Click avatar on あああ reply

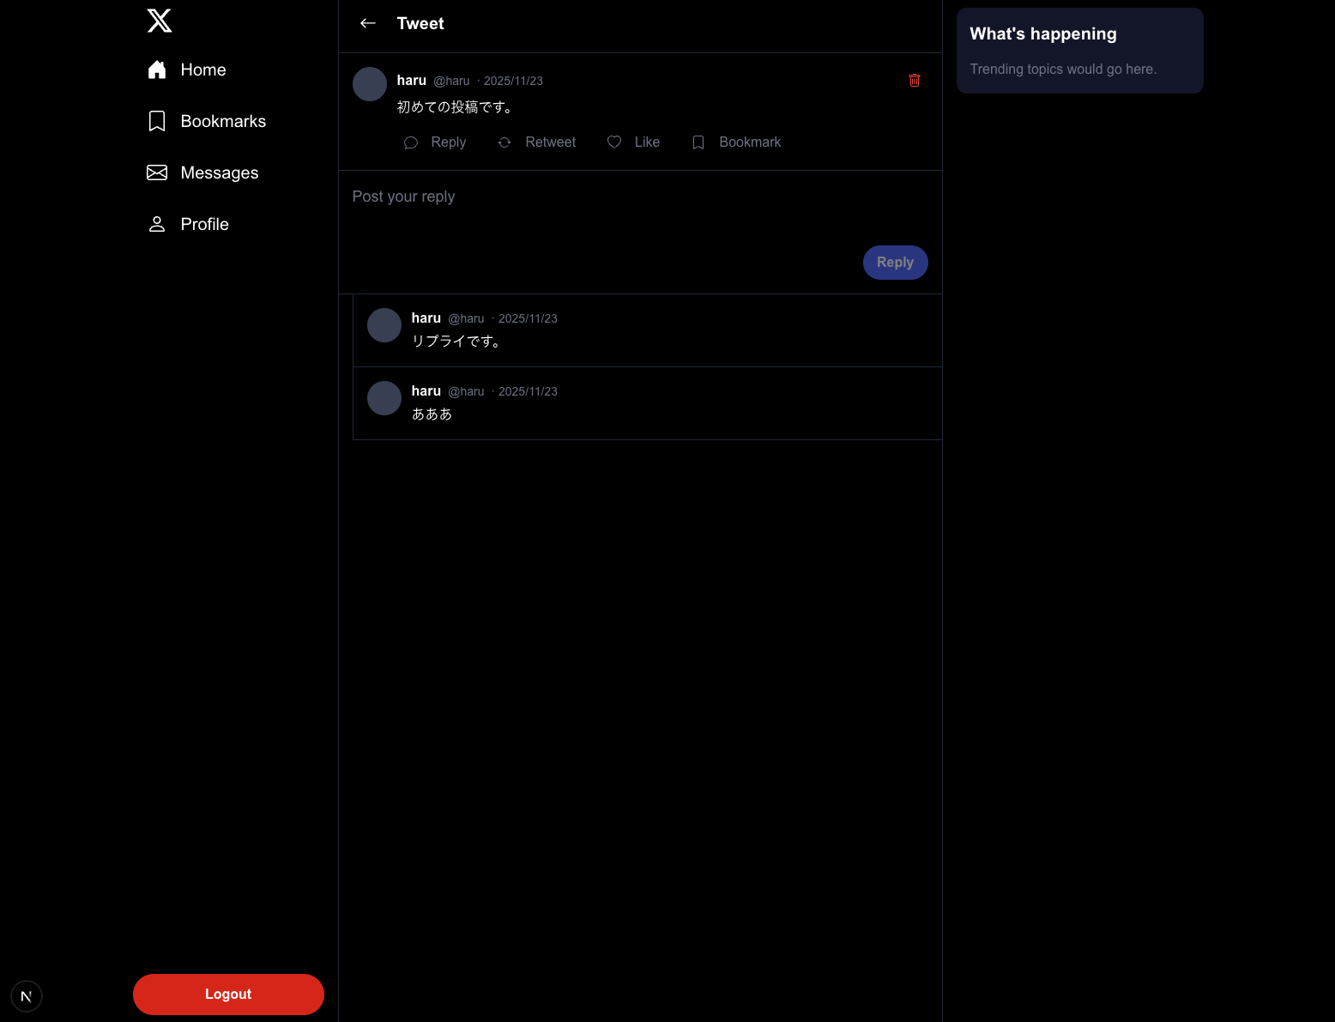(x=384, y=398)
